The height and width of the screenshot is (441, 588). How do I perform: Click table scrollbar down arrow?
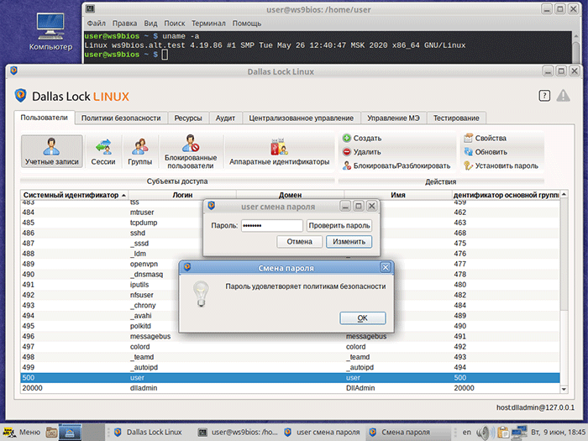point(564,389)
